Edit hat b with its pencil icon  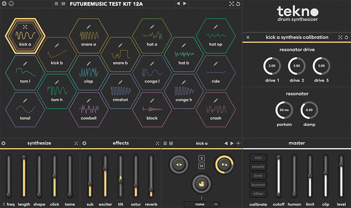click(x=184, y=45)
